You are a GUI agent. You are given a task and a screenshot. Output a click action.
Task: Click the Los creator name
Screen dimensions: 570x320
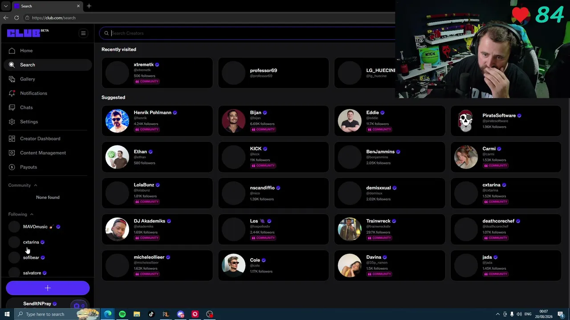click(254, 221)
